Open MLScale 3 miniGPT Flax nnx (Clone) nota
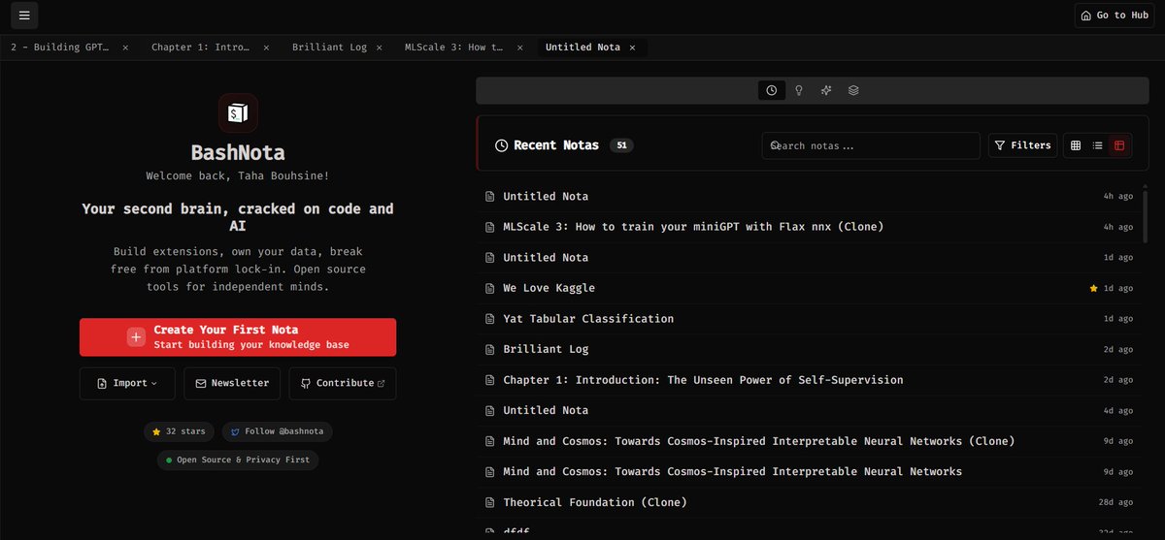The width and height of the screenshot is (1165, 540). [x=809, y=227]
